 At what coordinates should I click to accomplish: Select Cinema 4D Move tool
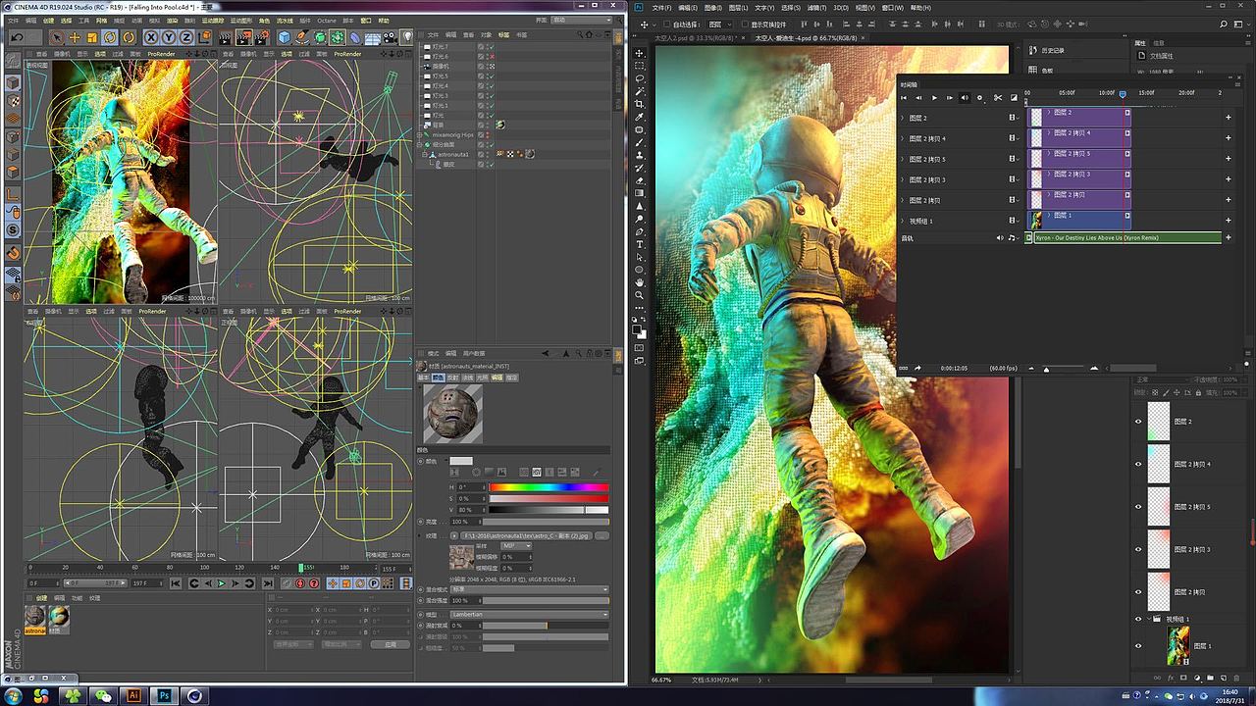click(76, 37)
